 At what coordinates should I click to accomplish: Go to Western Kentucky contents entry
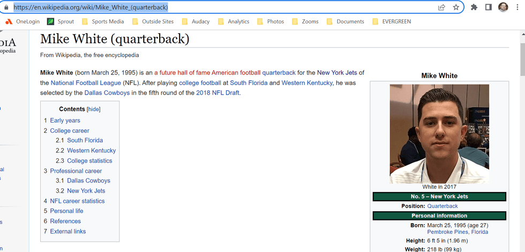[91, 151]
